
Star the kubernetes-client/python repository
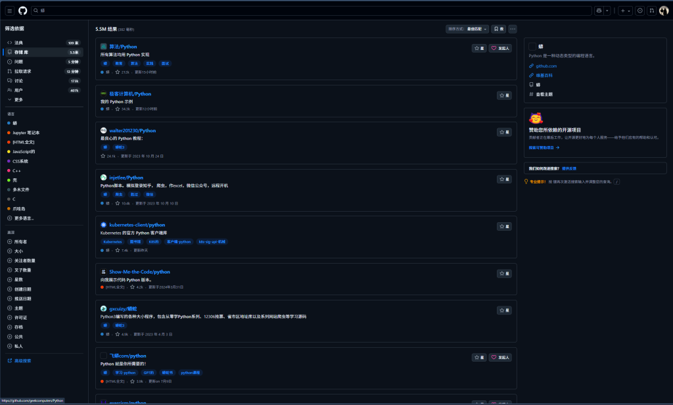(x=504, y=226)
